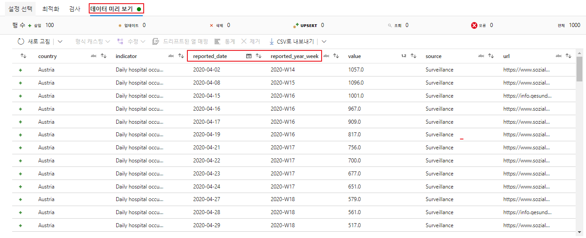Viewport: 586px width, 238px height.
Task: Select the 651.0 value cell
Action: coord(354,187)
